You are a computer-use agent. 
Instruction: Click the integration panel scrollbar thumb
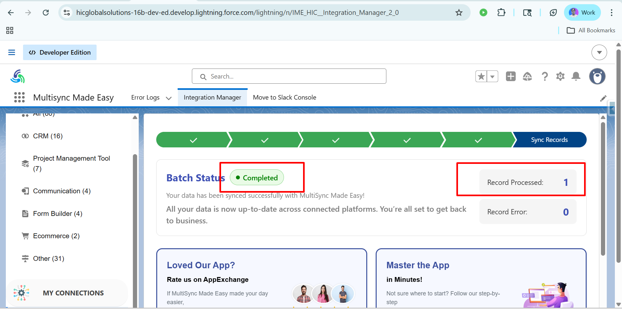[603, 189]
